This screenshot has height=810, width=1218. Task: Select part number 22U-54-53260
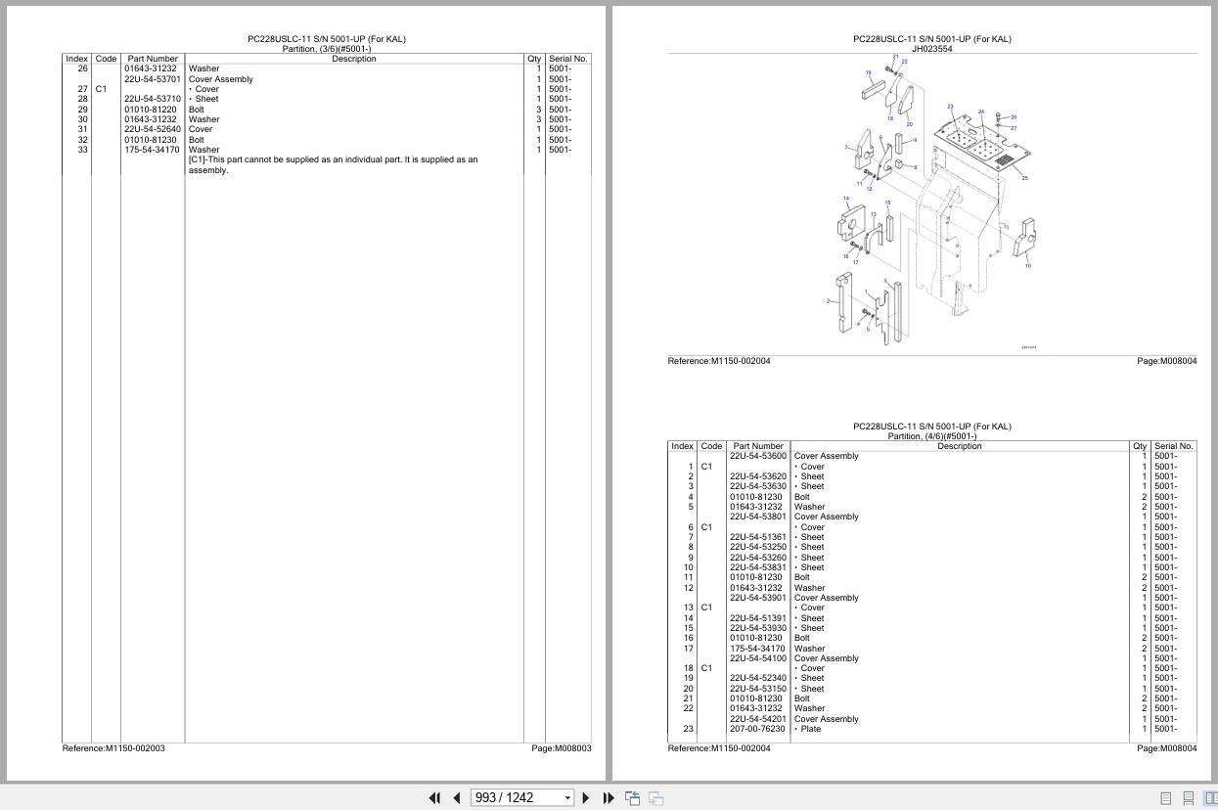[757, 558]
